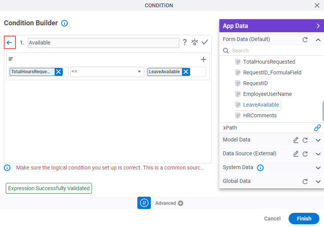
Task: Click the Cancel button
Action: tap(272, 219)
